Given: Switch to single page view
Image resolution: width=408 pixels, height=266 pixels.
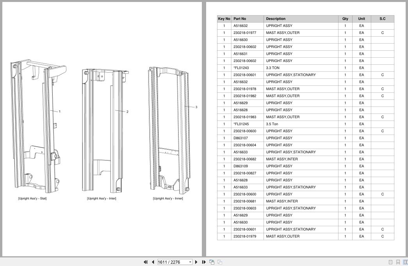Looking at the screenshot, I should pos(390,262).
